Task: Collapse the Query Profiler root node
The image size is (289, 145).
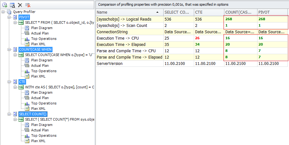Action: [x=3, y=12]
